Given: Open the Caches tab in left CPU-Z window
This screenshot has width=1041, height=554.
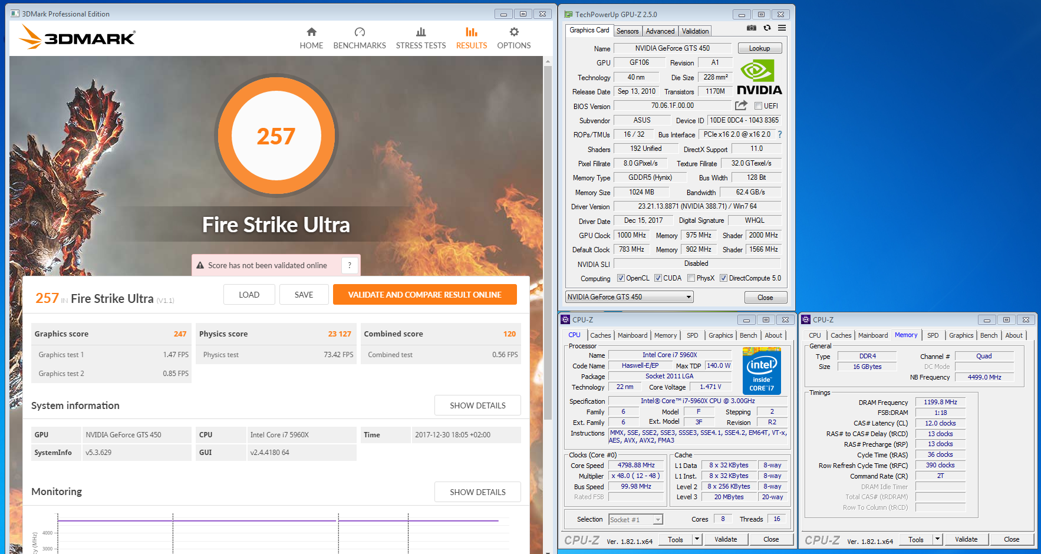Looking at the screenshot, I should click(601, 335).
